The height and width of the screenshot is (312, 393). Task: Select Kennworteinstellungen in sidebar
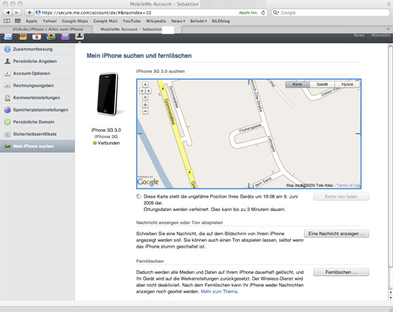pyautogui.click(x=37, y=98)
